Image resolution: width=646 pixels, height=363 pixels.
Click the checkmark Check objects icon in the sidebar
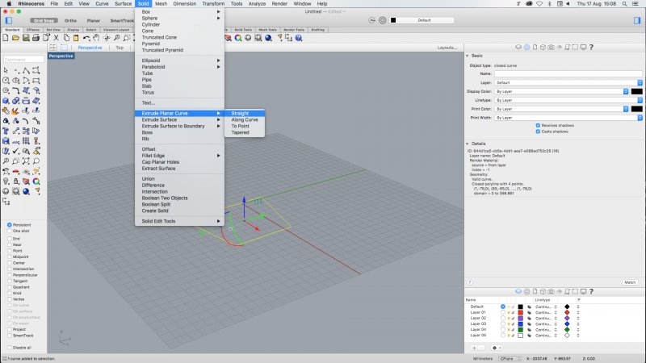coord(15,151)
